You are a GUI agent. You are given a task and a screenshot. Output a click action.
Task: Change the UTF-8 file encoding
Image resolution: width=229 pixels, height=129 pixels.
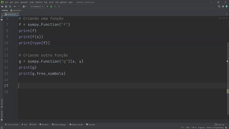(194, 128)
